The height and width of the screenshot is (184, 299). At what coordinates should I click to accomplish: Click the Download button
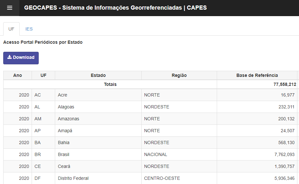[21, 58]
